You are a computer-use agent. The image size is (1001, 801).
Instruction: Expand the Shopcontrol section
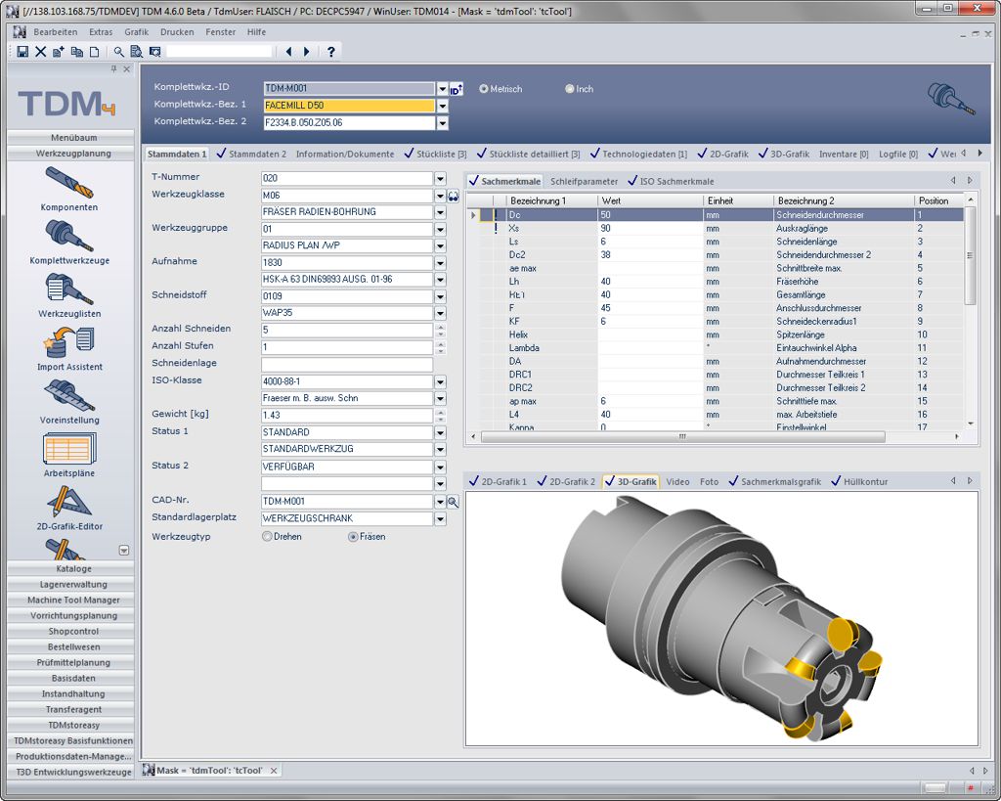(x=70, y=631)
